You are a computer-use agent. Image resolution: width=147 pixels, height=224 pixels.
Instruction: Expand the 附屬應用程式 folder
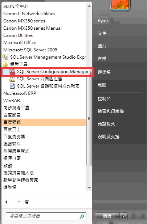16,151
